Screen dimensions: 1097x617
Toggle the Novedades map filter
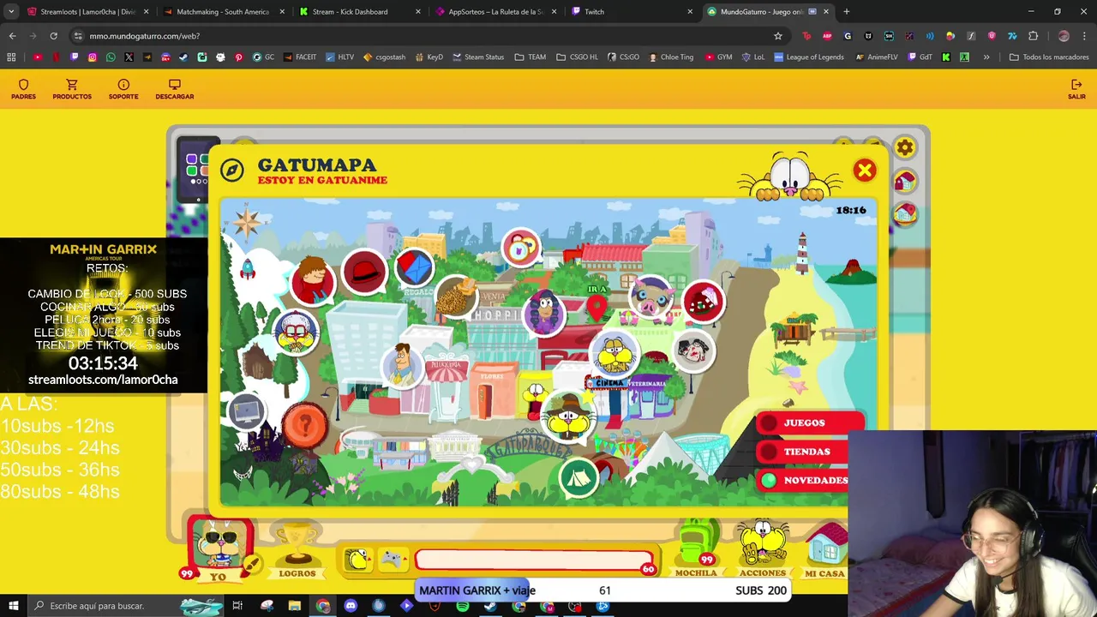[x=803, y=481]
